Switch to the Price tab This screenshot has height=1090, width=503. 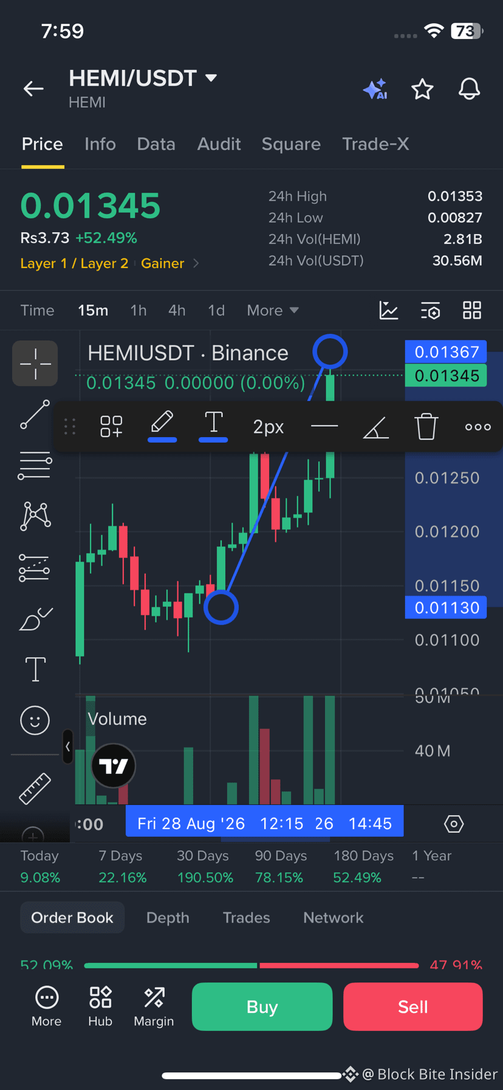coord(43,144)
